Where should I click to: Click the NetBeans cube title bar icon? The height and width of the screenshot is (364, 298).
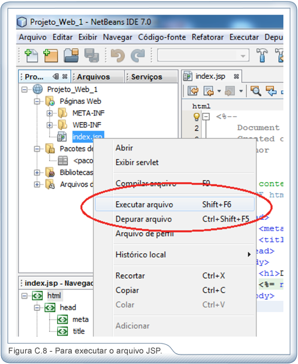(22, 22)
